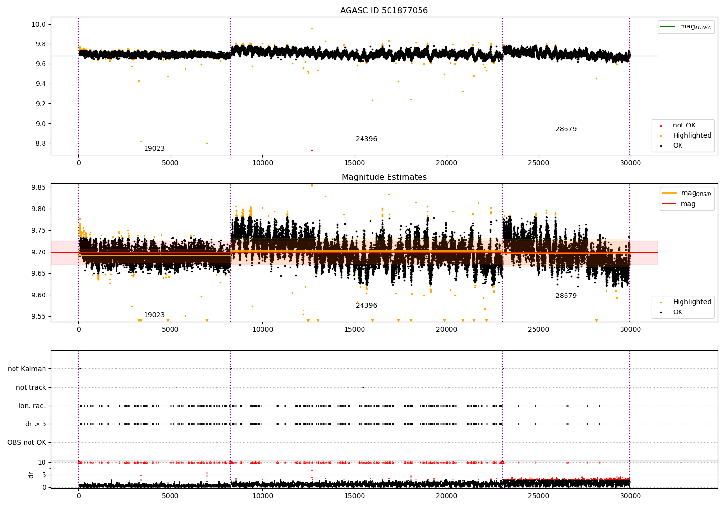Select 'not OK' legend entry in top plot

684,126
